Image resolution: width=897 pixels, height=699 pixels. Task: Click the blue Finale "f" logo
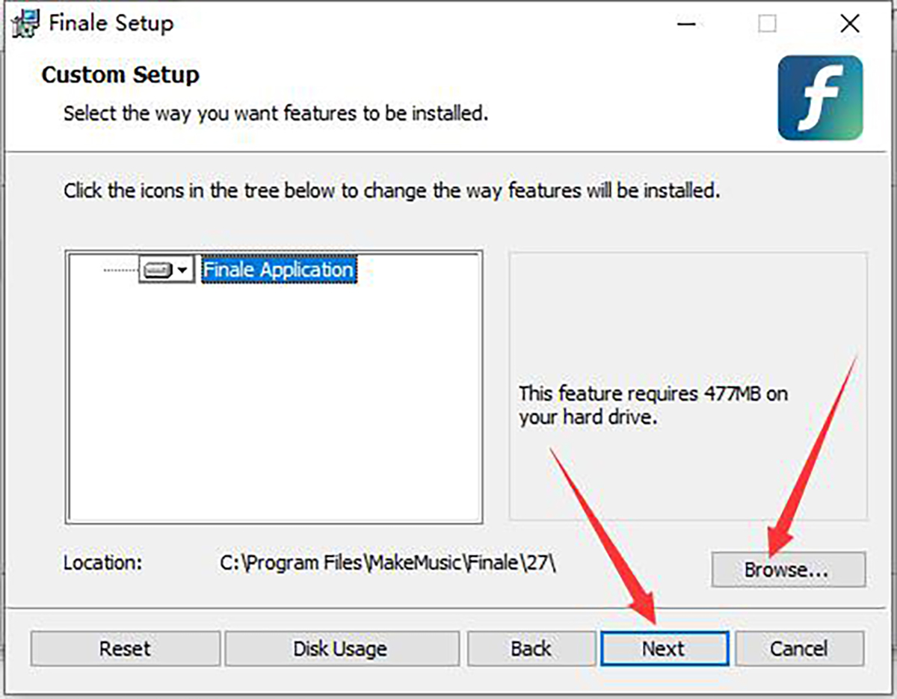coord(820,98)
